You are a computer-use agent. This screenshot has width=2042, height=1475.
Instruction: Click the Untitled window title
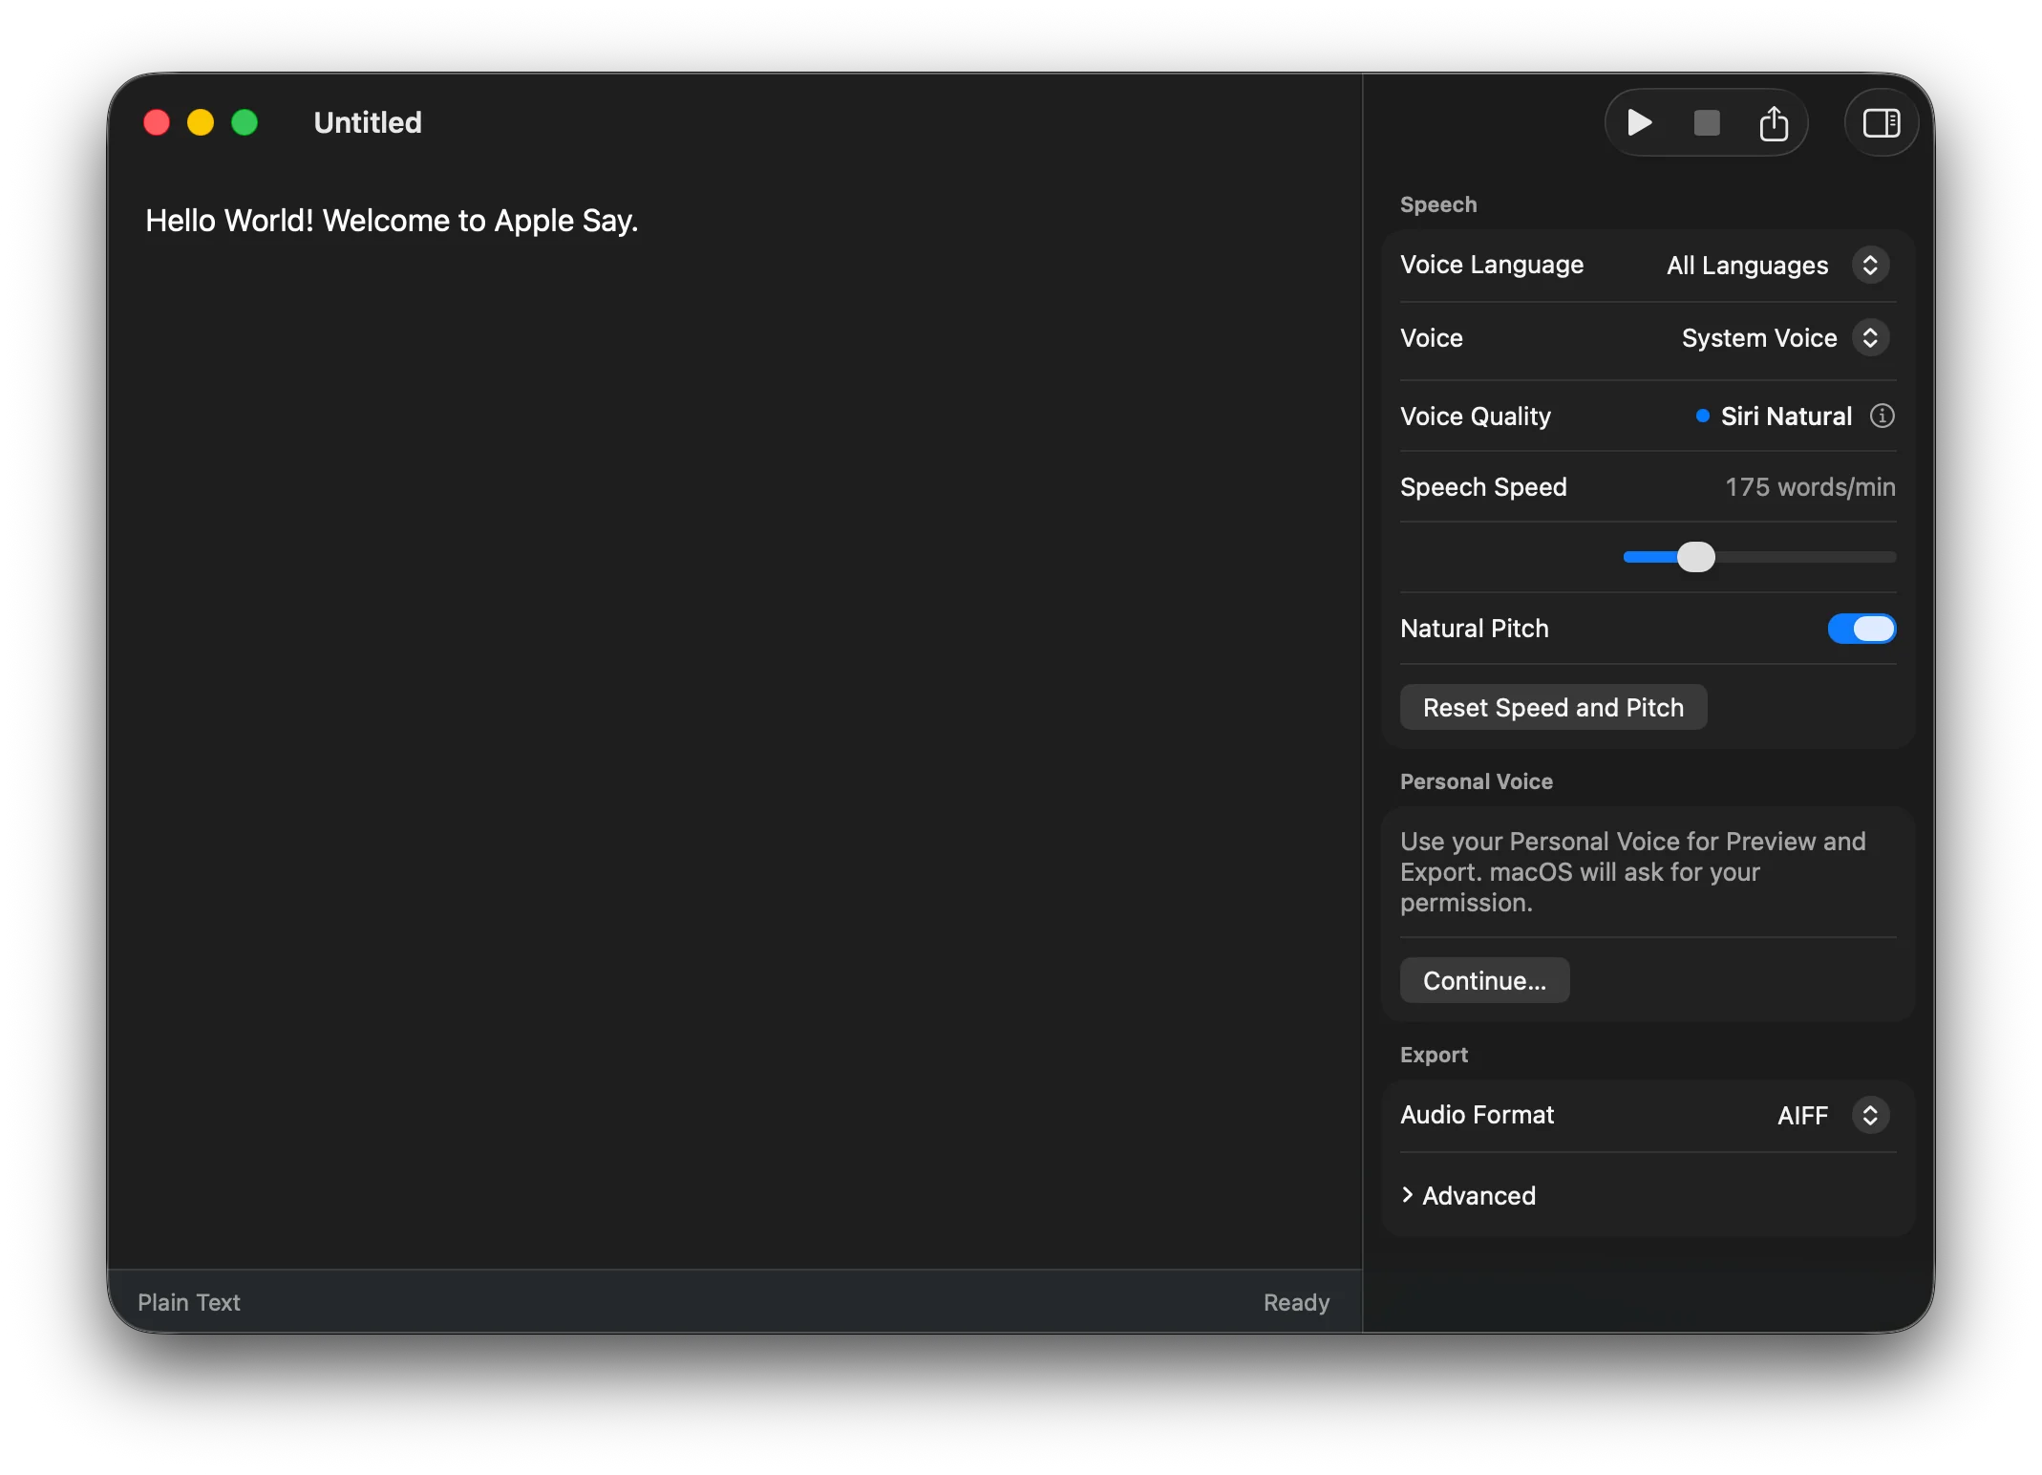tap(368, 122)
